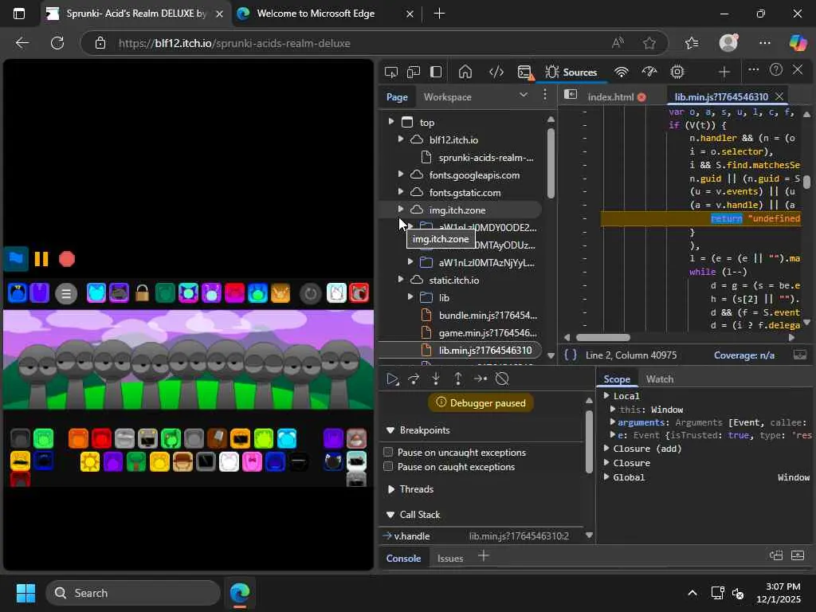Expand the fonts.googleapis.com tree node
The height and width of the screenshot is (612, 816).
[x=401, y=175]
